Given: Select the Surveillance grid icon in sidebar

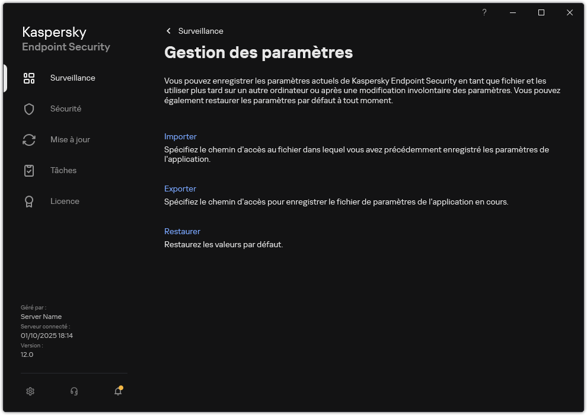Looking at the screenshot, I should point(29,78).
